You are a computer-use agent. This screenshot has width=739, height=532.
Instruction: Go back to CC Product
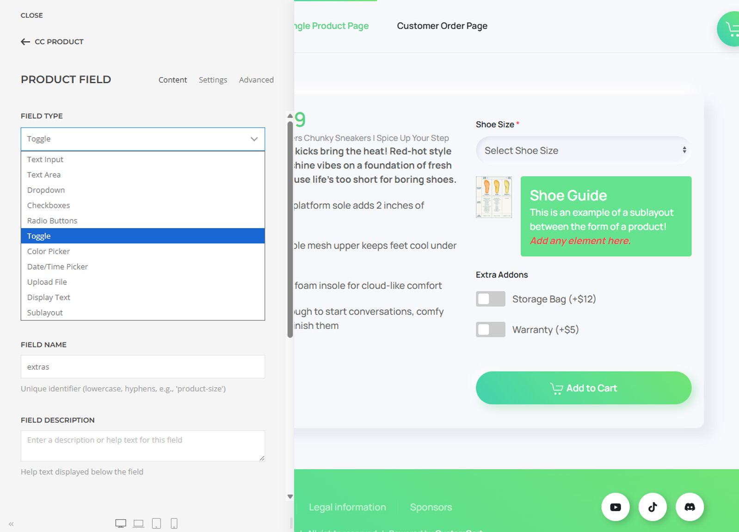[52, 42]
